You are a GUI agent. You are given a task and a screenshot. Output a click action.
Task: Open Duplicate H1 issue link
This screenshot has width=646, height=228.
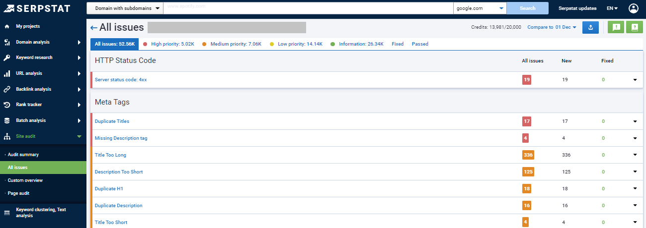pos(109,189)
